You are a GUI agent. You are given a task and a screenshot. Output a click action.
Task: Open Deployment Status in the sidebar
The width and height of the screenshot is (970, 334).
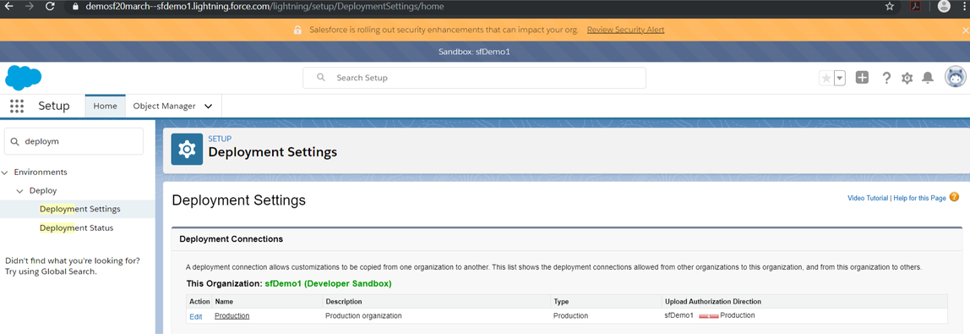click(76, 228)
